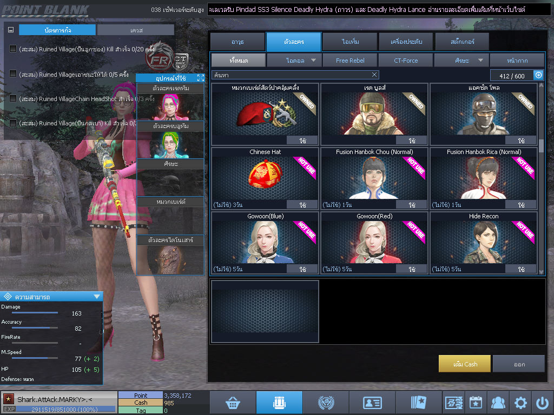The width and height of the screenshot is (554, 415).
Task: Click the blue team character slot
Action: (x=170, y=144)
